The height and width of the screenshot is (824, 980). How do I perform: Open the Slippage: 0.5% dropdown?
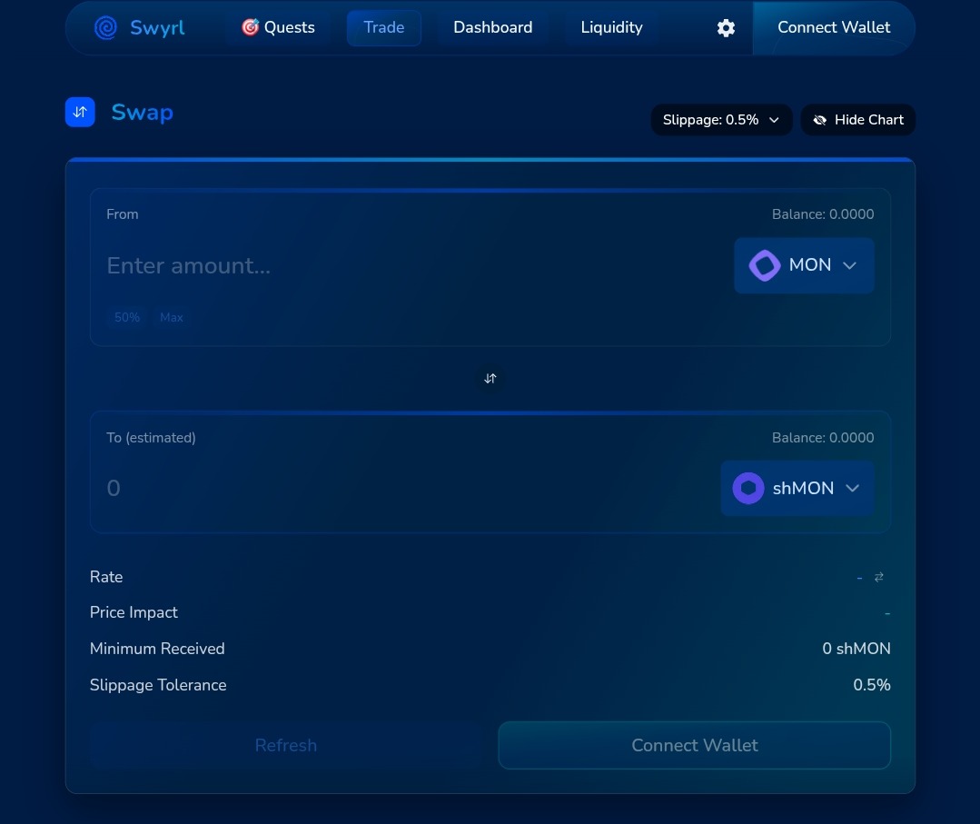pos(721,119)
